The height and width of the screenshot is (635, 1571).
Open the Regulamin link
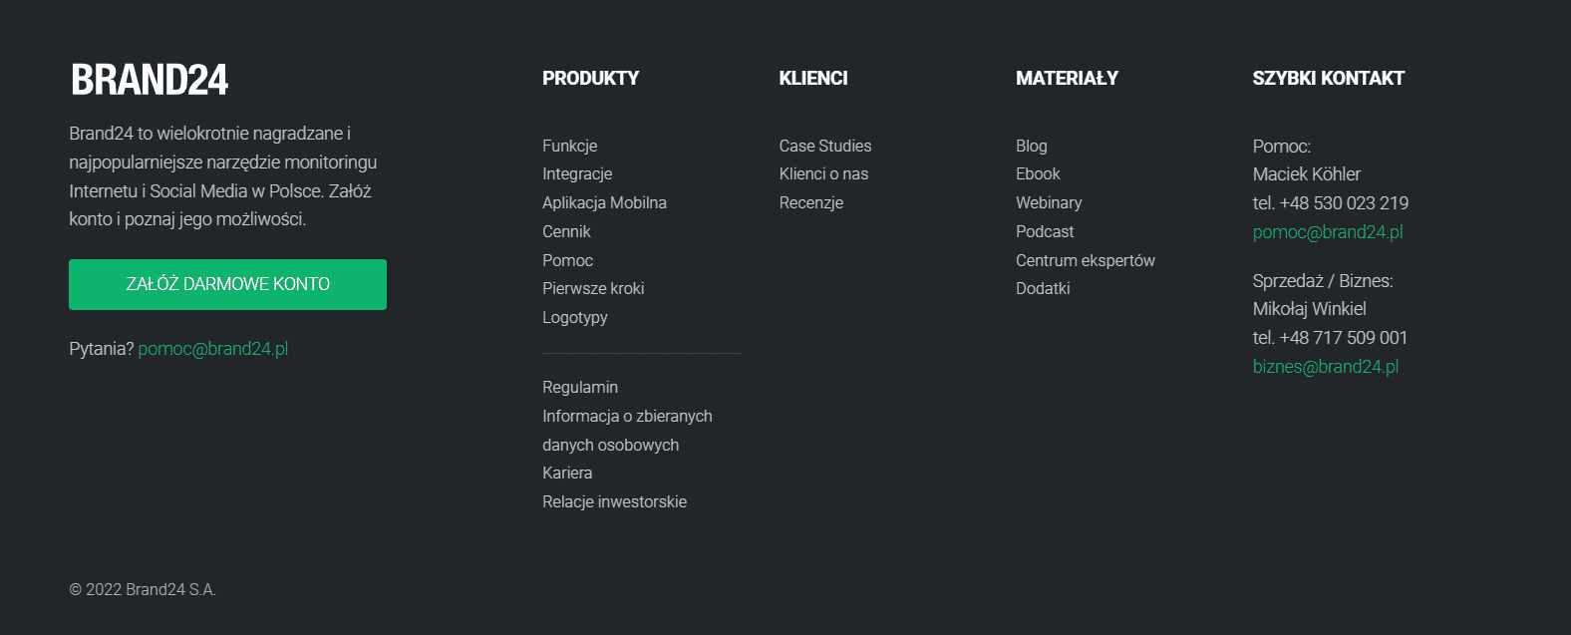pyautogui.click(x=580, y=387)
